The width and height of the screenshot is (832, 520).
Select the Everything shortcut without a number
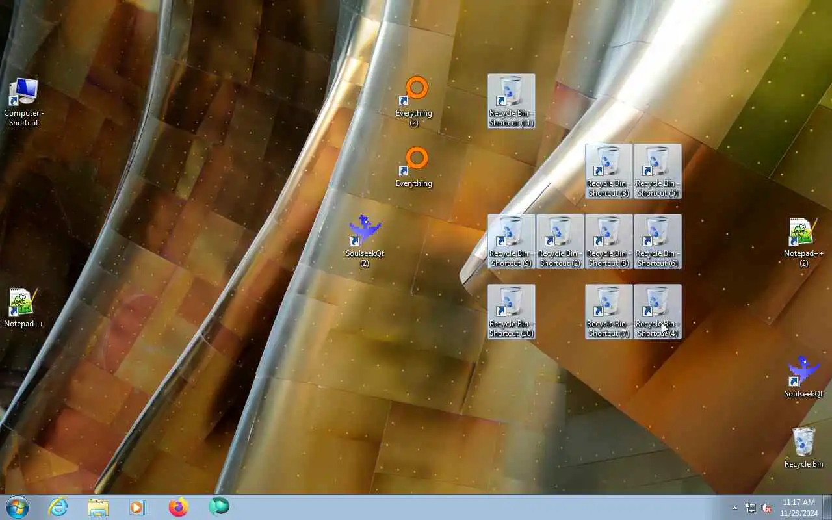coord(414,168)
